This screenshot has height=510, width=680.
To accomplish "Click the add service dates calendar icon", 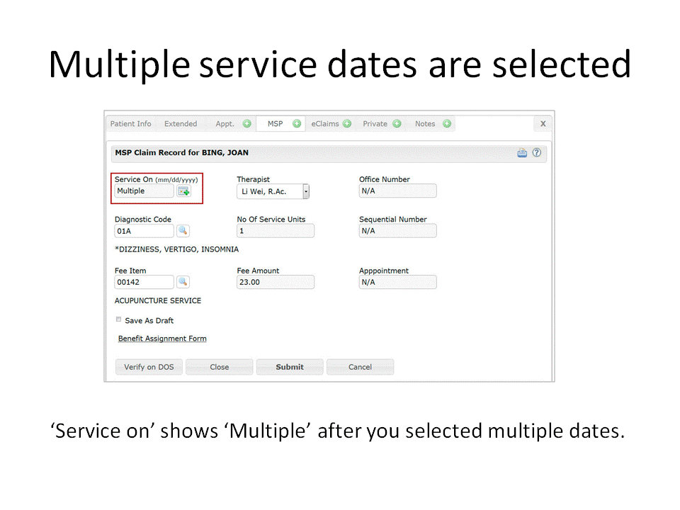I will [183, 191].
